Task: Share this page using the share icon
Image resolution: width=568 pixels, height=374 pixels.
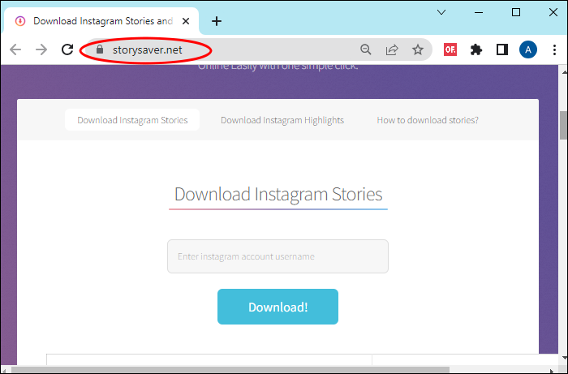Action: click(392, 49)
